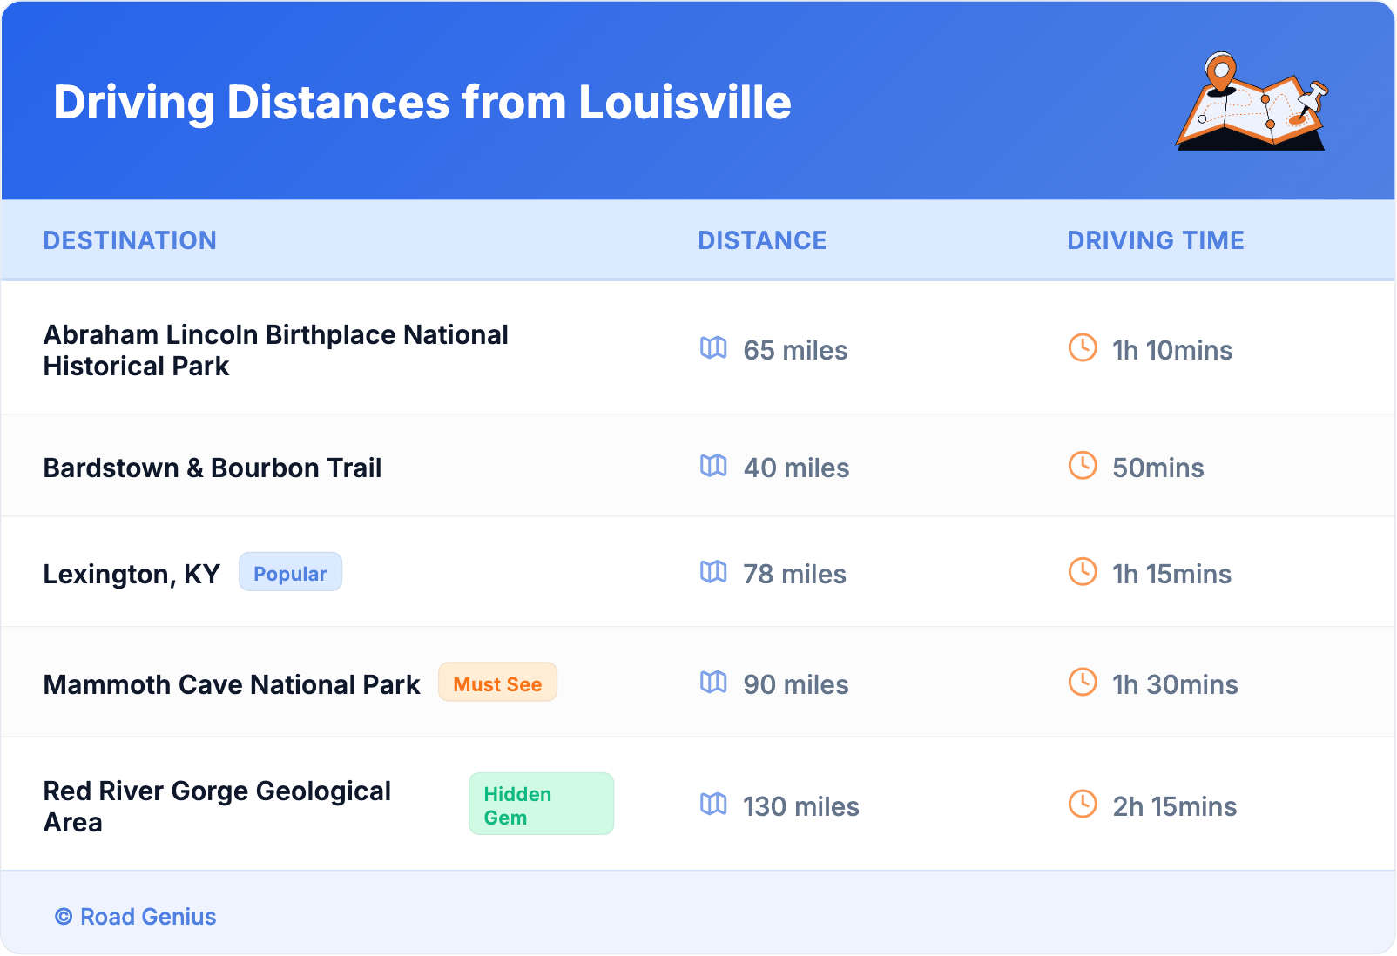The width and height of the screenshot is (1397, 956).
Task: Click the clock icon beside 50mins
Action: (x=1083, y=468)
